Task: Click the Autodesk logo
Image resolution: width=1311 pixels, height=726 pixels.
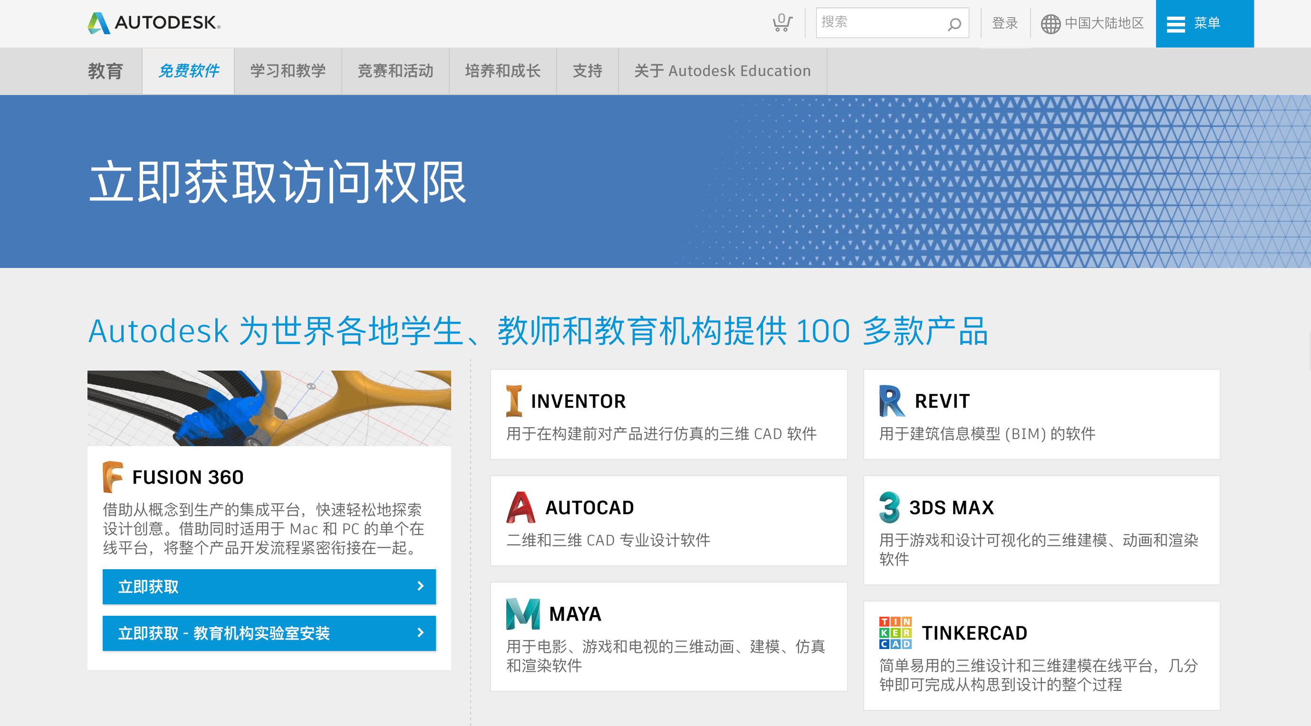Action: point(154,22)
